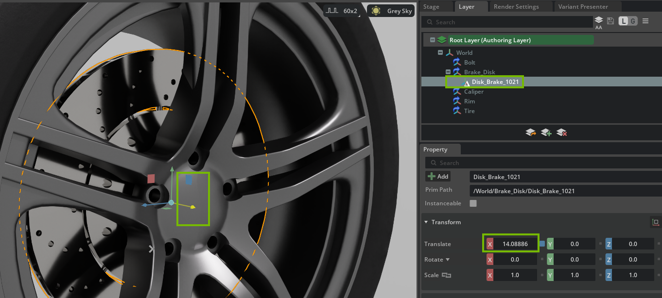Click the Prim Path field
This screenshot has height=298, width=662.
pos(566,191)
